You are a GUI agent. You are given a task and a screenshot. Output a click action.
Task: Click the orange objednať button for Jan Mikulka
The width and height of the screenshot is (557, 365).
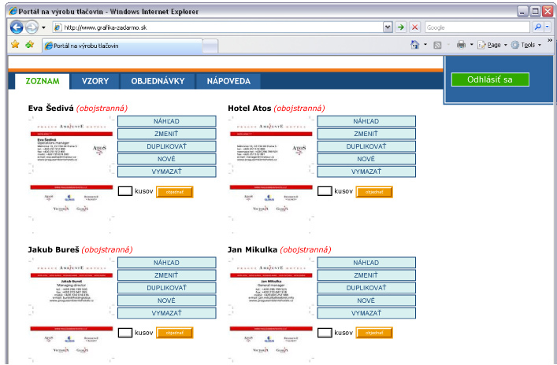click(x=374, y=333)
